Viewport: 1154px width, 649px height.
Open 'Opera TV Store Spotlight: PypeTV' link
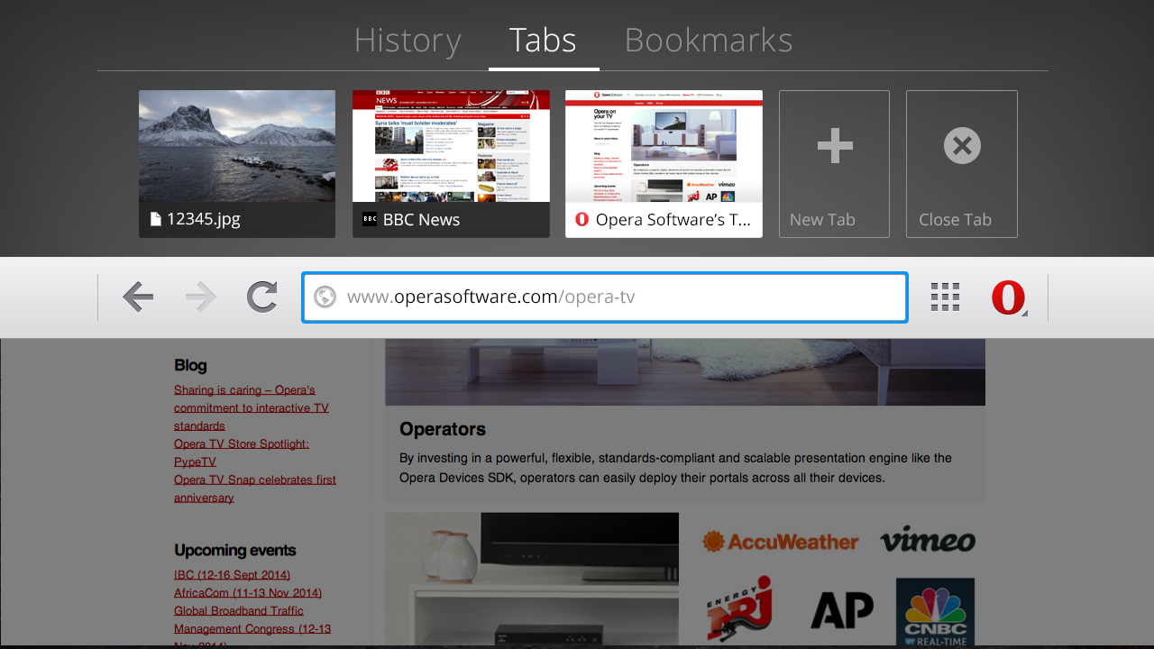(x=242, y=452)
